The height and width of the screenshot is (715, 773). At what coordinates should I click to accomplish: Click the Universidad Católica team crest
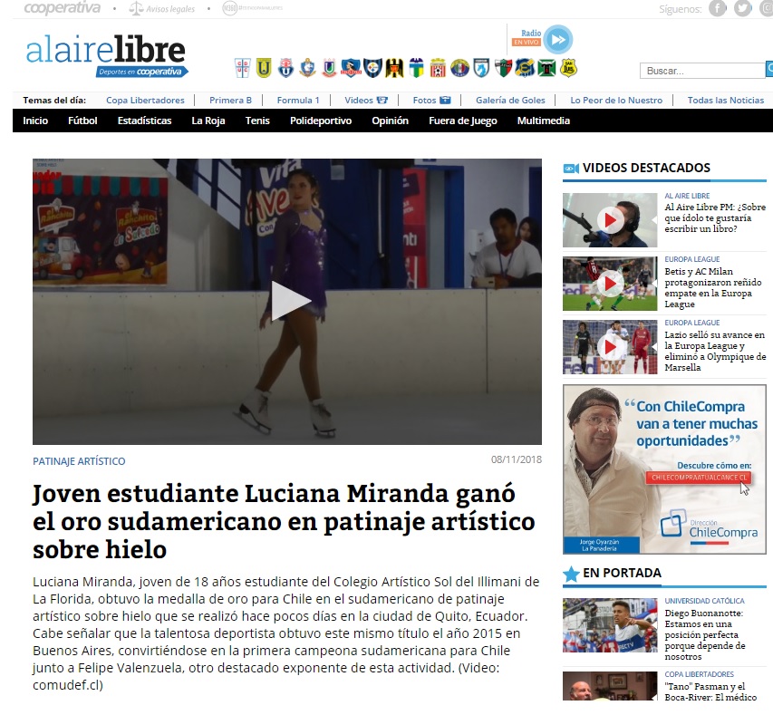[x=242, y=68]
